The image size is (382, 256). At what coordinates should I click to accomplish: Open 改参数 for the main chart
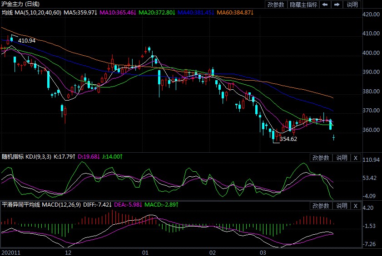coord(276,5)
